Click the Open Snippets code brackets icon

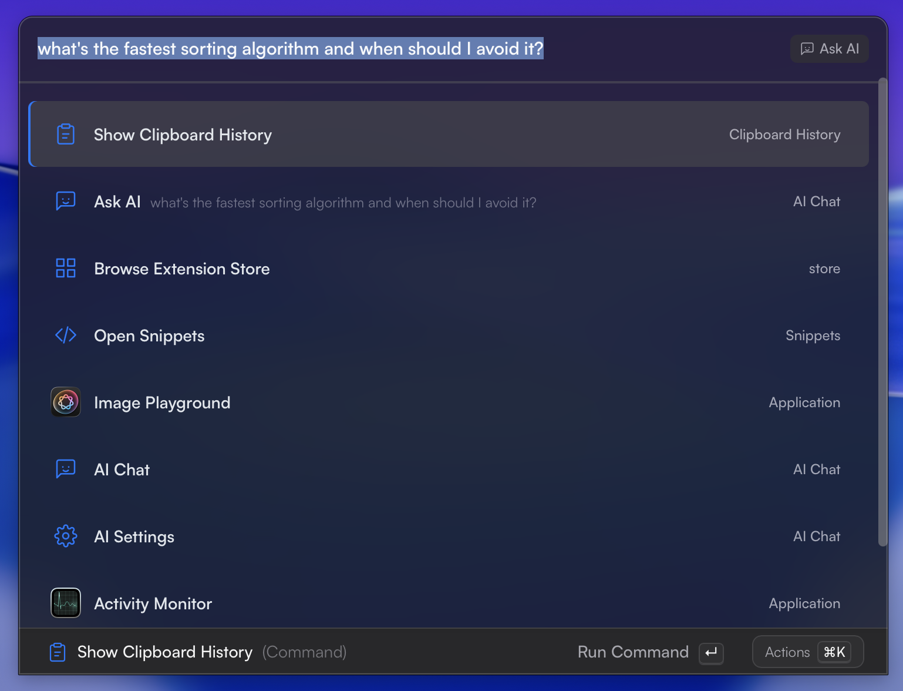[x=66, y=336]
